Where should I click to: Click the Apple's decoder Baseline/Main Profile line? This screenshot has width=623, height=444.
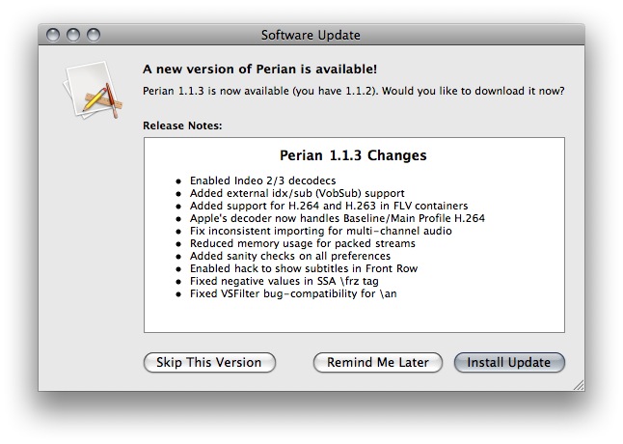(337, 218)
